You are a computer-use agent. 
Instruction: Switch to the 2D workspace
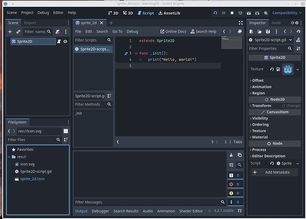click(x=113, y=13)
